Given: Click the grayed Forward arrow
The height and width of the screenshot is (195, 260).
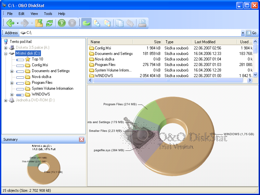Looking at the screenshot, I should pyautogui.click(x=25, y=23).
